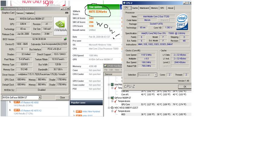Image resolution: width=254 pixels, height=143 pixels.
Task: Switch to the Graphics Card tab in GPU-Z
Action: click(x=8, y=13)
